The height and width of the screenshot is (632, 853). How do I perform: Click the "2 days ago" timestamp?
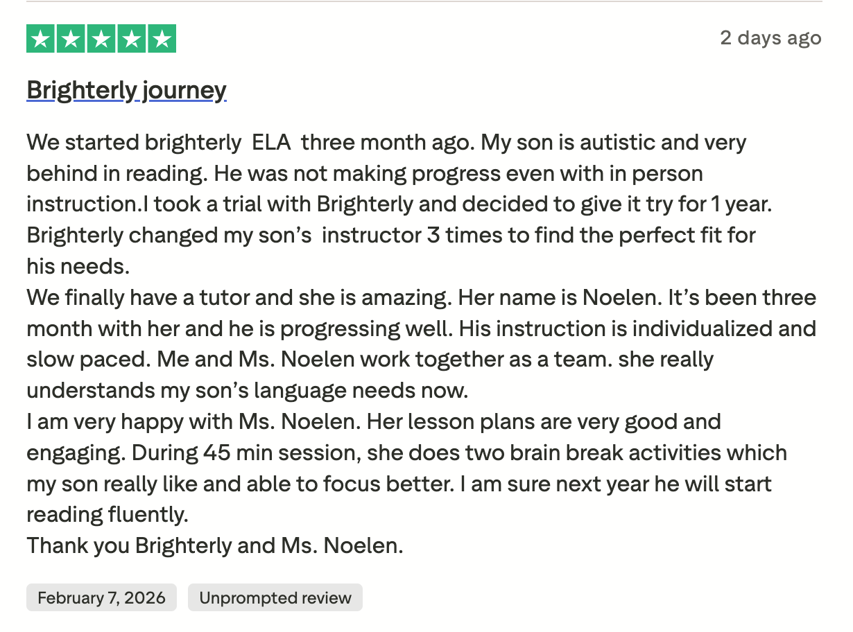coord(770,37)
